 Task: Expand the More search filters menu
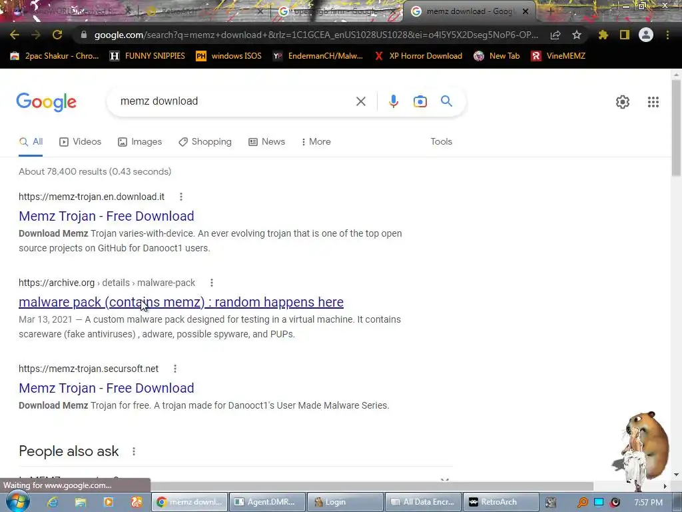tap(316, 142)
